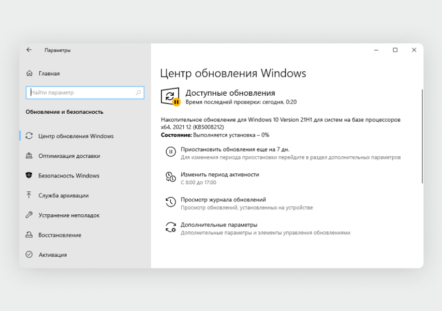The width and height of the screenshot is (442, 311).
Task: Click the update status icon with pause badge
Action: pyautogui.click(x=170, y=97)
